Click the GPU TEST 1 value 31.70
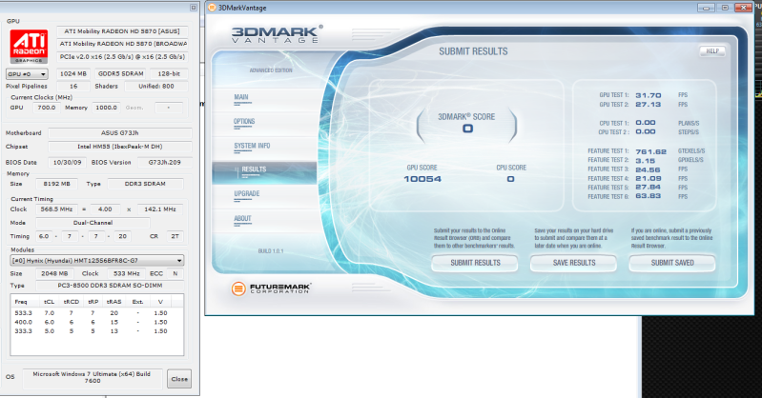 tap(648, 95)
